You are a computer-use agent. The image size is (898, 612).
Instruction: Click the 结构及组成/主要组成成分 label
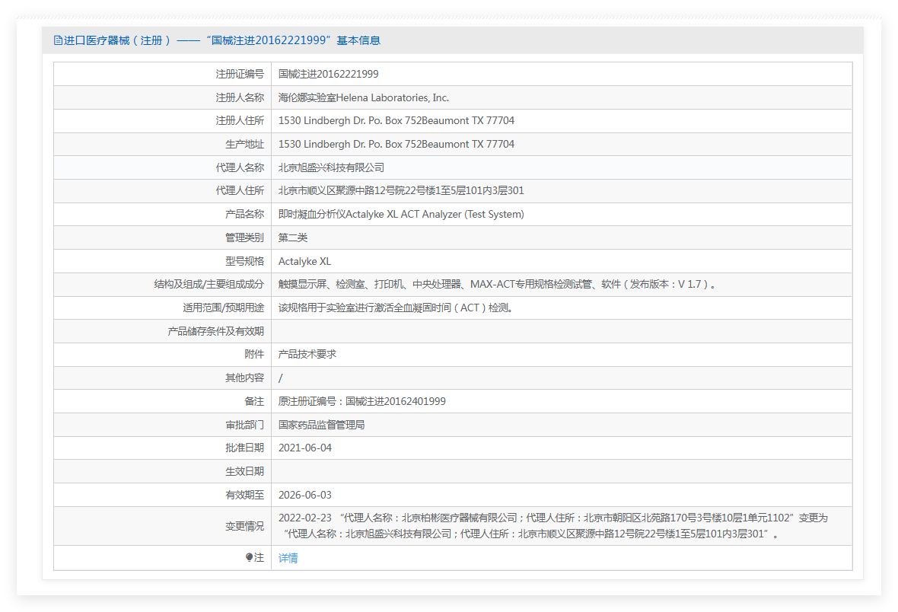point(209,284)
